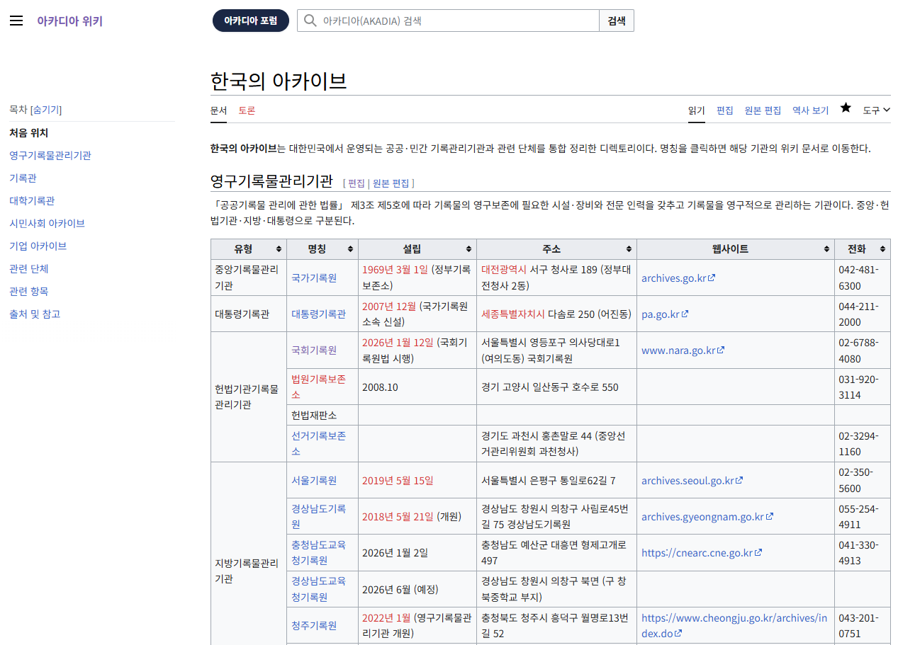Open the 청주기록원 article

pyautogui.click(x=314, y=626)
